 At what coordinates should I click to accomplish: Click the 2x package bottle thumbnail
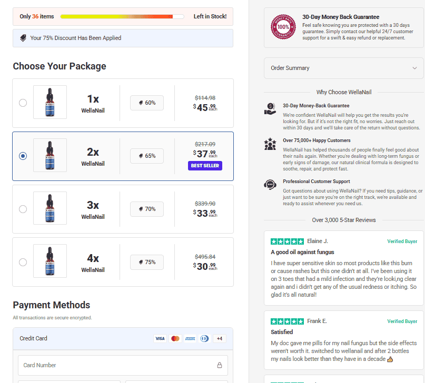50,155
